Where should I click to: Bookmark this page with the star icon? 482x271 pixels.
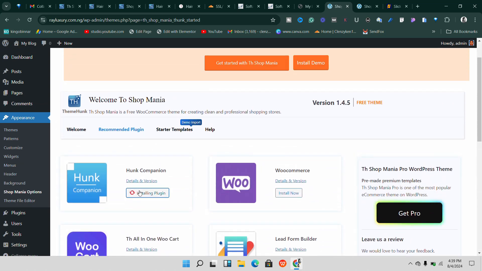273,20
